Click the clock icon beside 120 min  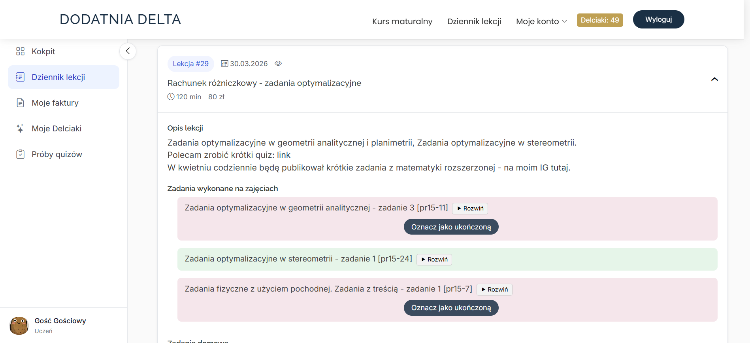pos(171,97)
